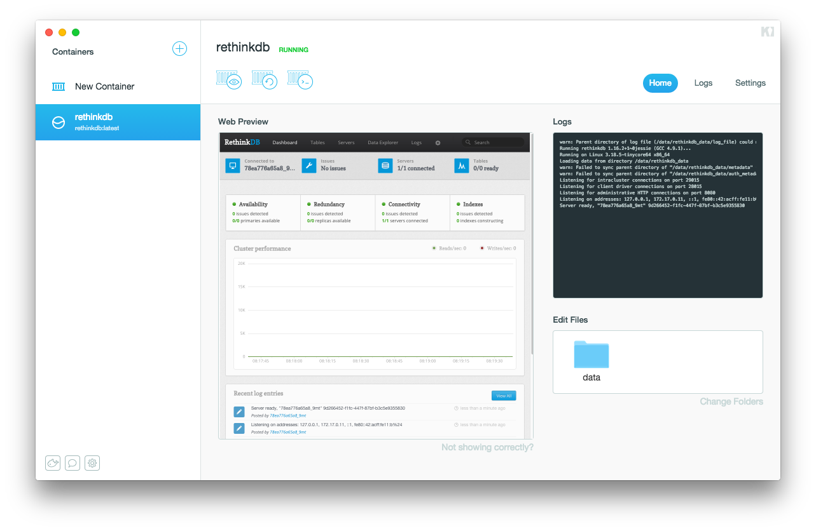The image size is (816, 531).
Task: Open preferences via the bottom-left gear icon
Action: (x=92, y=463)
